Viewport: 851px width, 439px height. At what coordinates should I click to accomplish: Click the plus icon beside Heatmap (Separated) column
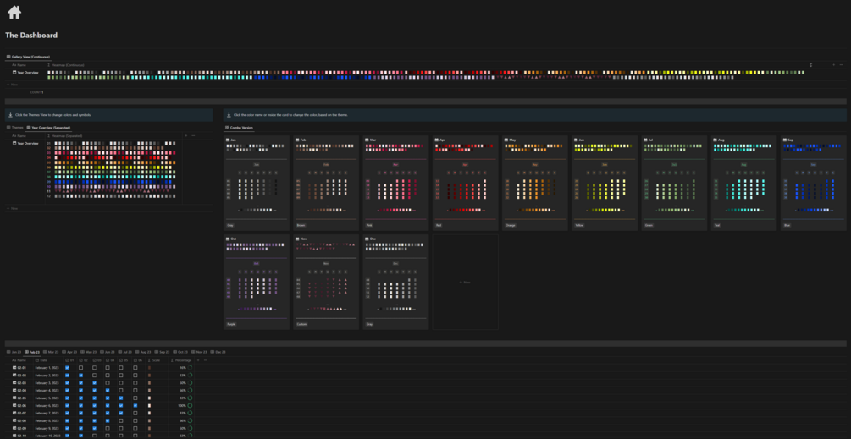click(186, 135)
